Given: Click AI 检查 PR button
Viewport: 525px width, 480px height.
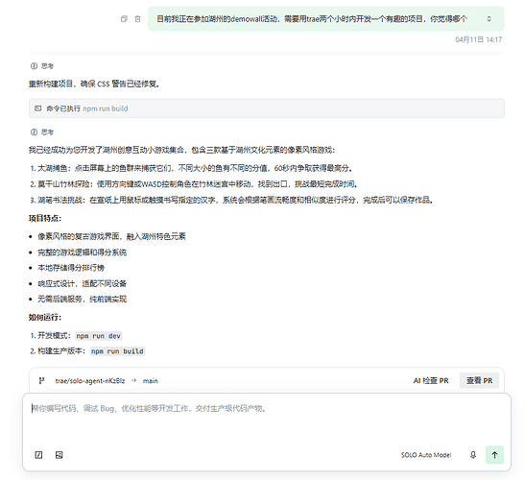Looking at the screenshot, I should [431, 381].
